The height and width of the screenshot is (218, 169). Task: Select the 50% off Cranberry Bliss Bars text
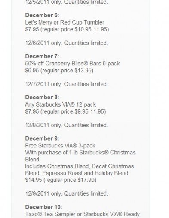pyautogui.click(x=72, y=64)
